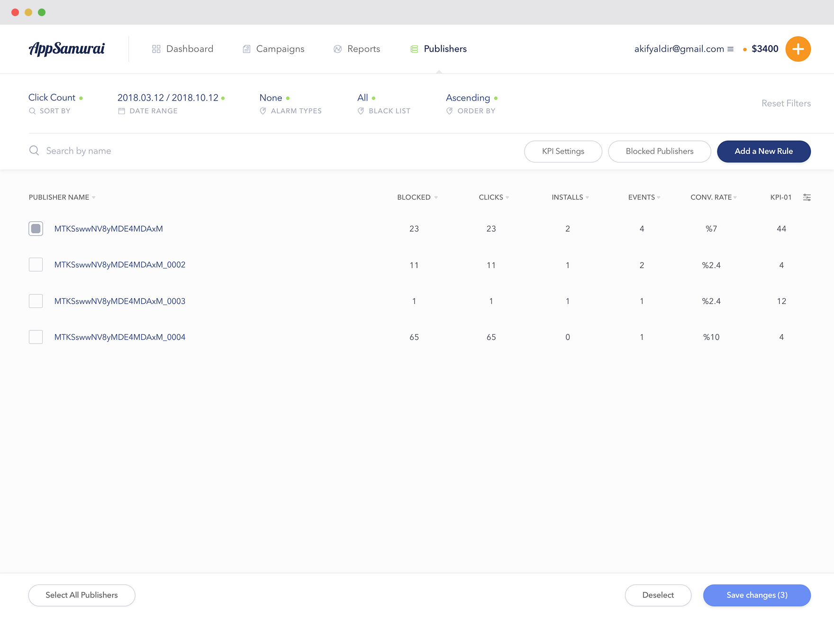Sort by the Conv. Rate column
Viewport: 834px width, 618px height.
714,197
